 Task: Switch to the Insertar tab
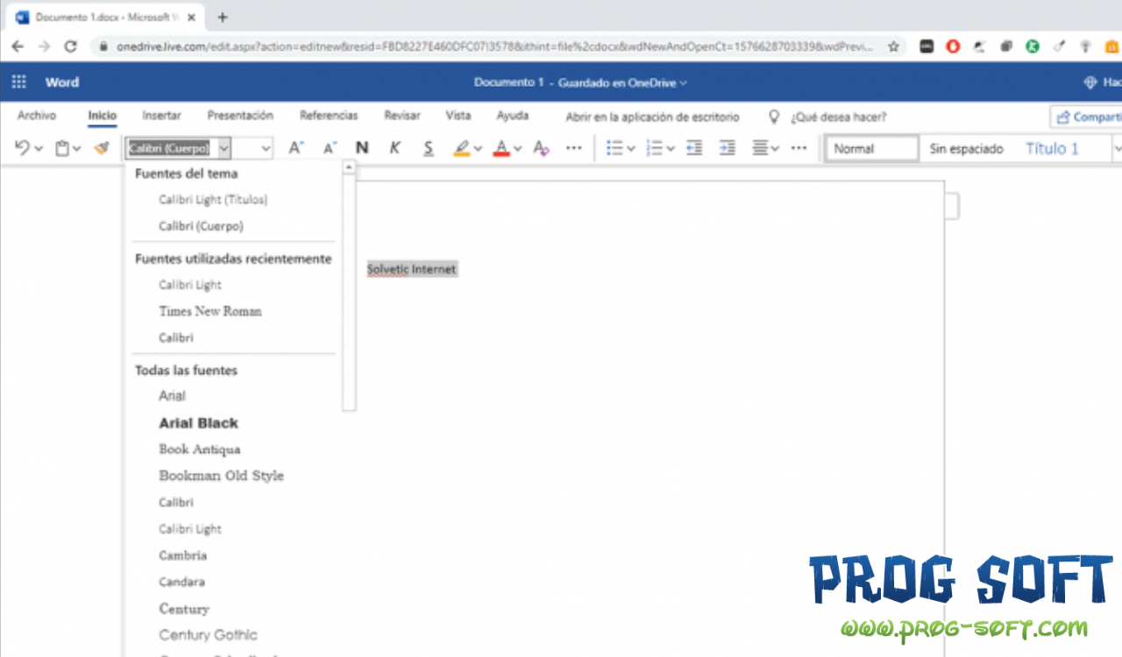[x=162, y=116]
